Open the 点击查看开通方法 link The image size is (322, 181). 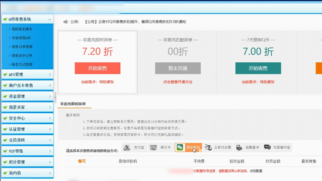[178, 82]
